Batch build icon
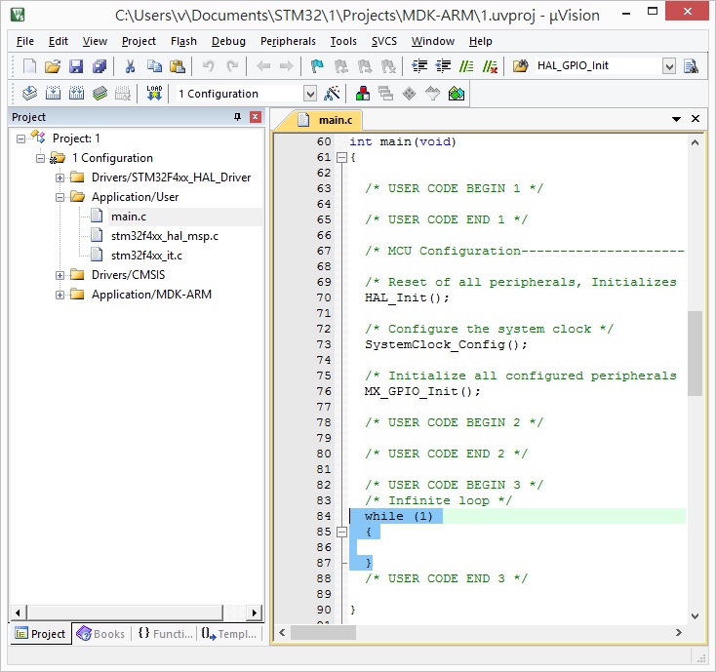 99,94
